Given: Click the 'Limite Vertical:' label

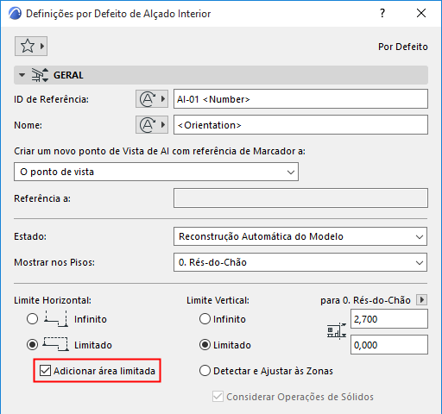Looking at the screenshot, I should pyautogui.click(x=218, y=300).
